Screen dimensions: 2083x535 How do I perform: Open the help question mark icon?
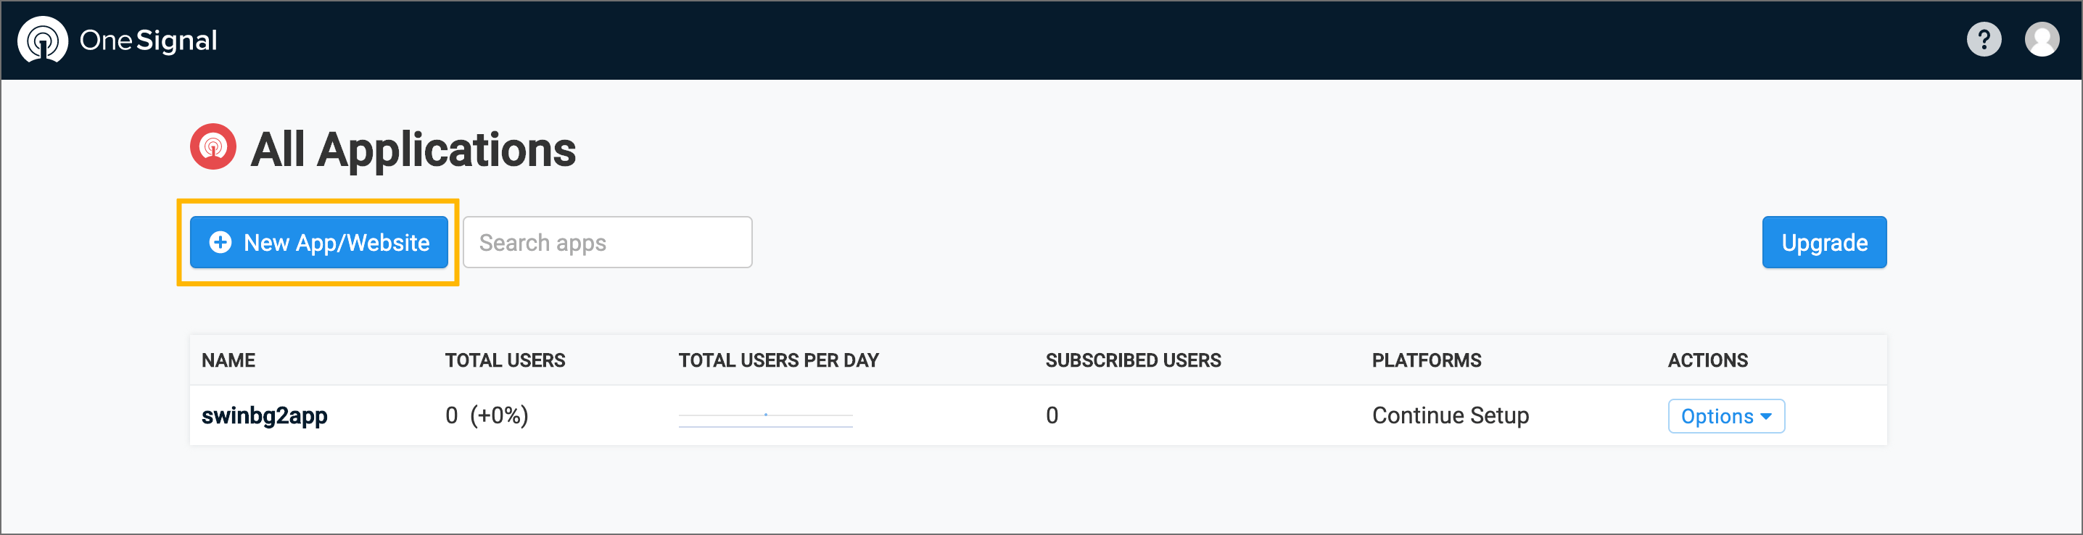1984,40
